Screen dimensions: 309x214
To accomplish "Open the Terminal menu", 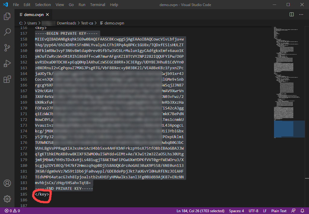I will tap(97, 5).
